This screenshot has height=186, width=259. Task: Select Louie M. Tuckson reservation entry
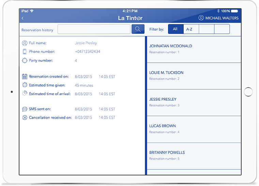(x=193, y=76)
